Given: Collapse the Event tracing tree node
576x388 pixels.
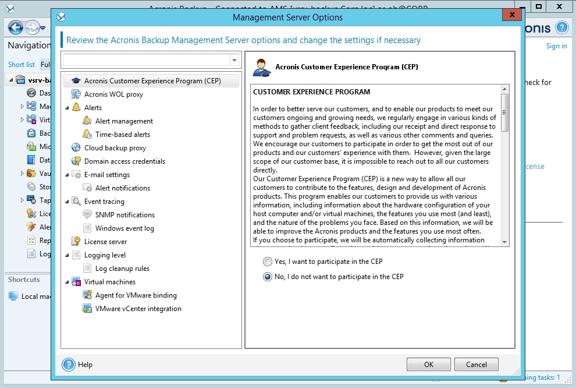Looking at the screenshot, I should click(67, 202).
